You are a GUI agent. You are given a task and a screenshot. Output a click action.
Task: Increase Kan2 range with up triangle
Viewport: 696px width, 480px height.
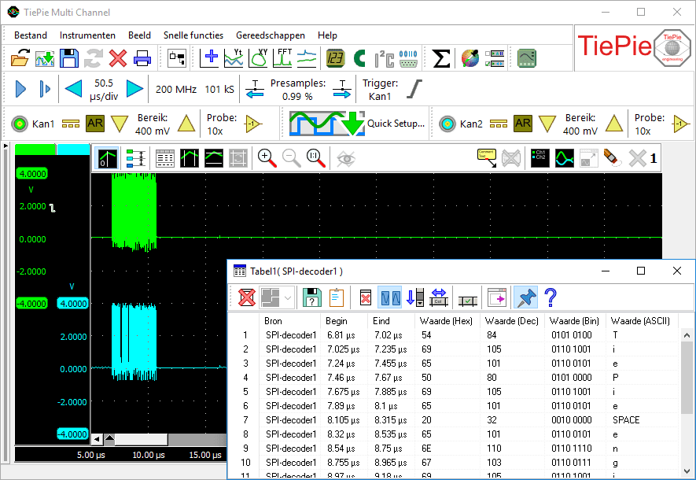pyautogui.click(x=614, y=124)
